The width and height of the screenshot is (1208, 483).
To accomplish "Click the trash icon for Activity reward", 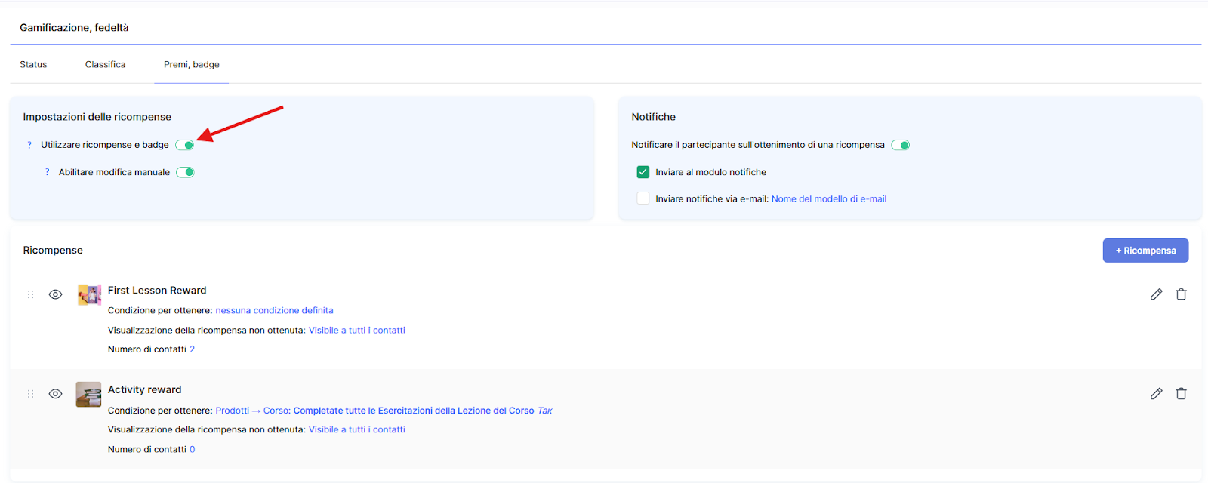I will 1181,394.
